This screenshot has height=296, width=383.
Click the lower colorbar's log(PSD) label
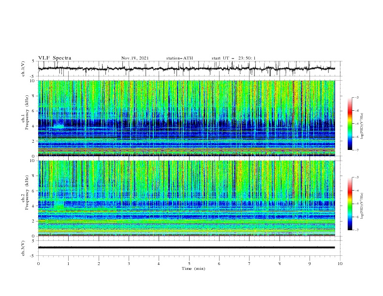tap(363, 206)
